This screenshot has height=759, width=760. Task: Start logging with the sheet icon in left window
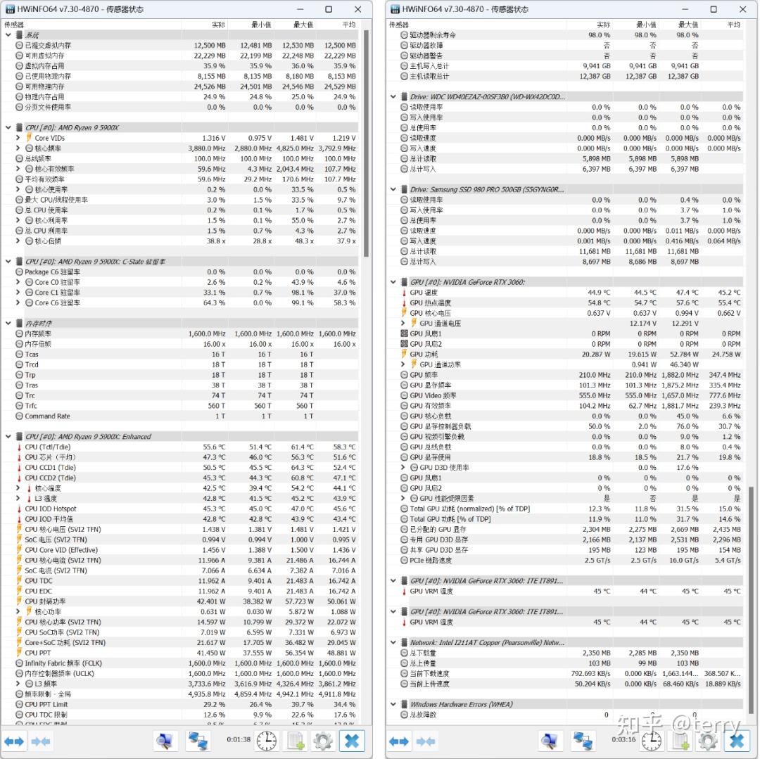click(295, 741)
